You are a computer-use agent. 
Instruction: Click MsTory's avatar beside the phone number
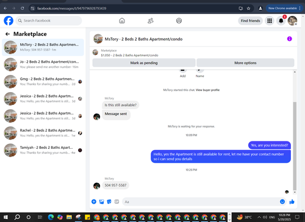(96, 185)
